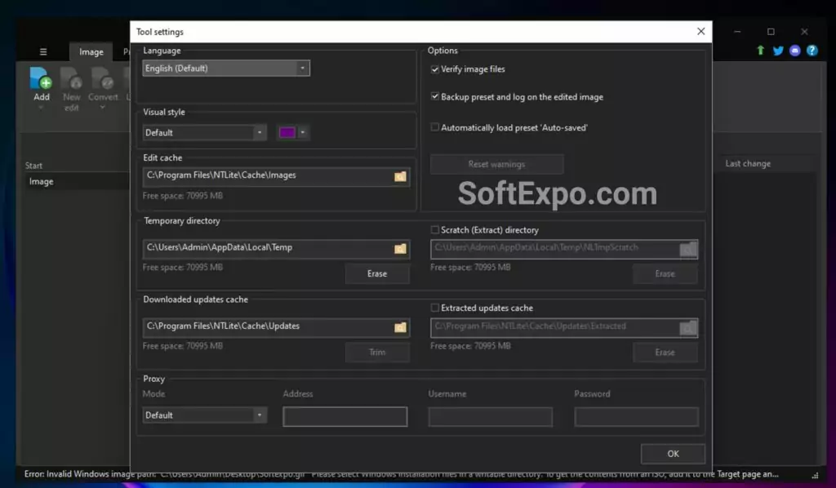Switch to the Image tab
This screenshot has height=488, width=836.
(91, 51)
